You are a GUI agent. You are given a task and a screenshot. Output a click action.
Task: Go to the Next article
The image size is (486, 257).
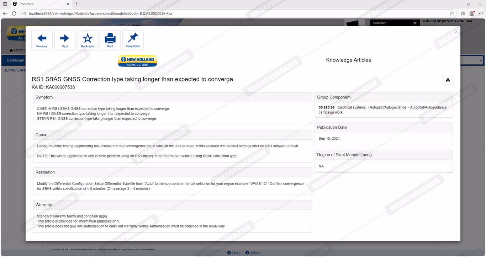tap(64, 40)
